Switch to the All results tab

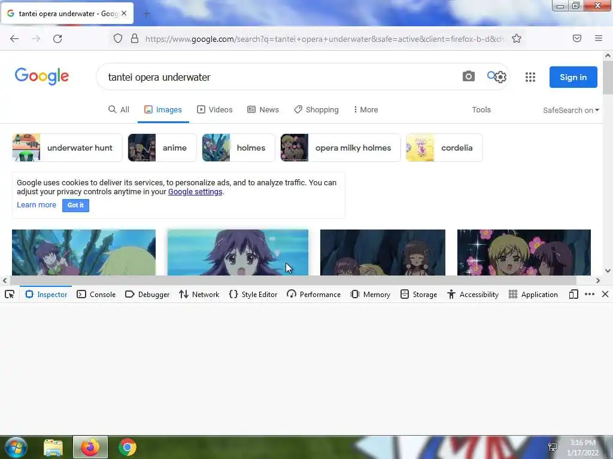[x=119, y=110]
